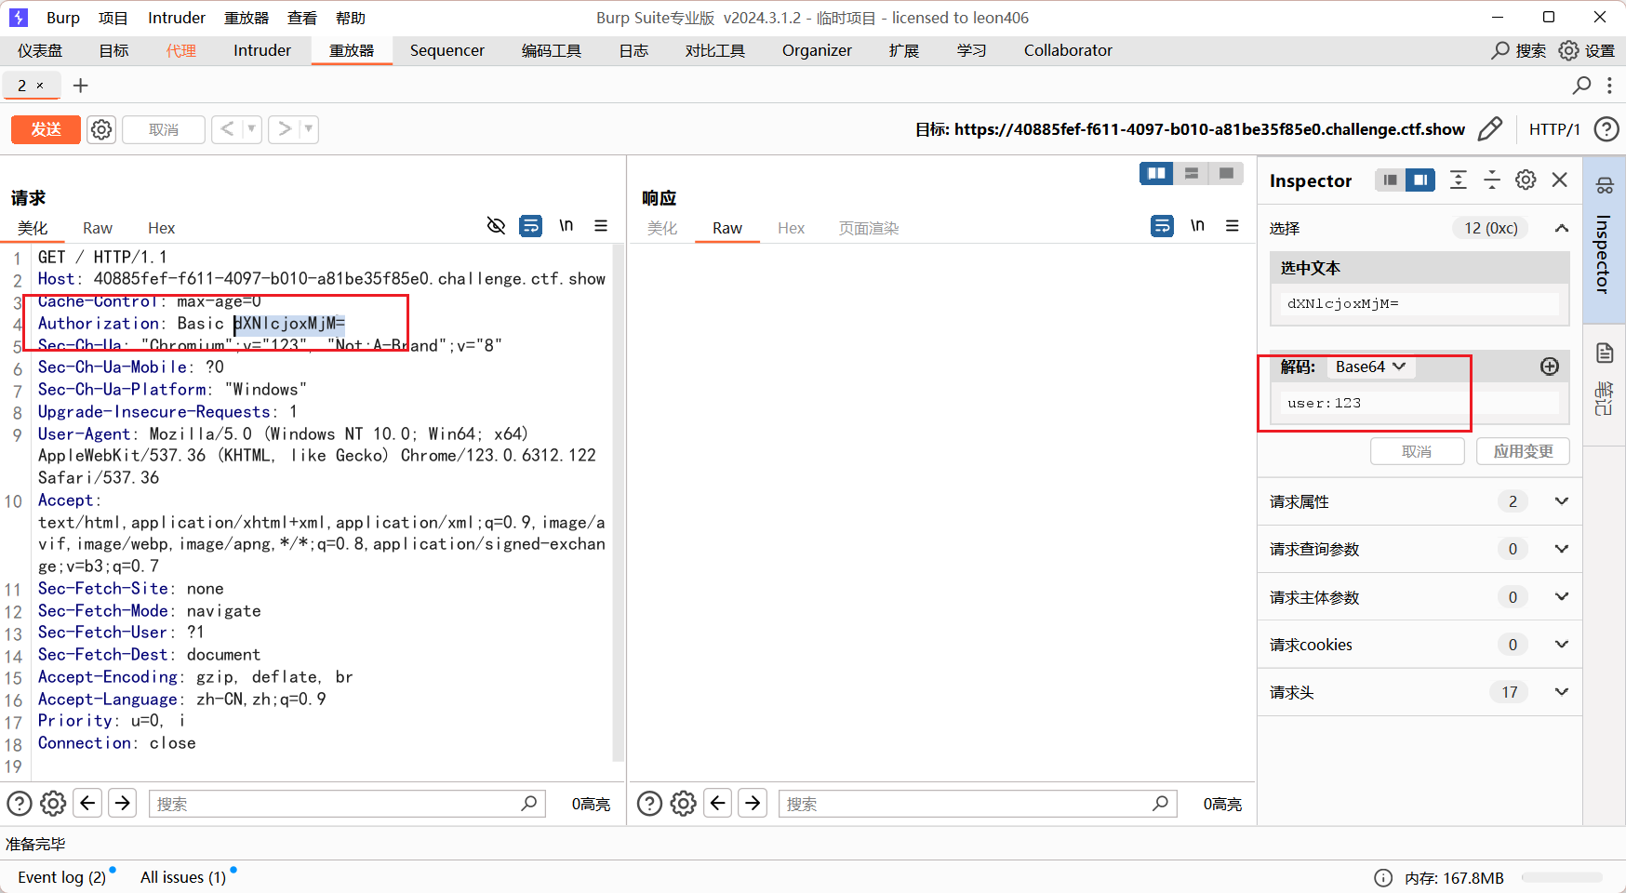Collapse all Inspector sections icon
The height and width of the screenshot is (893, 1626).
click(1492, 180)
